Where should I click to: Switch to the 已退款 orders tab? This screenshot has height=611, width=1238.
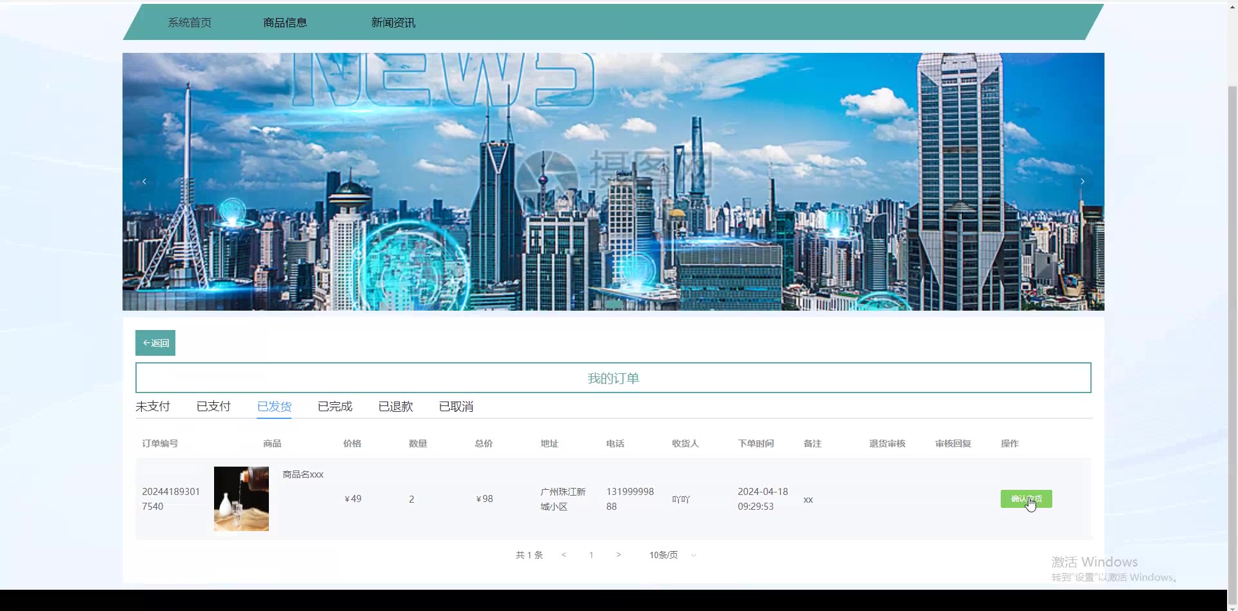click(395, 407)
